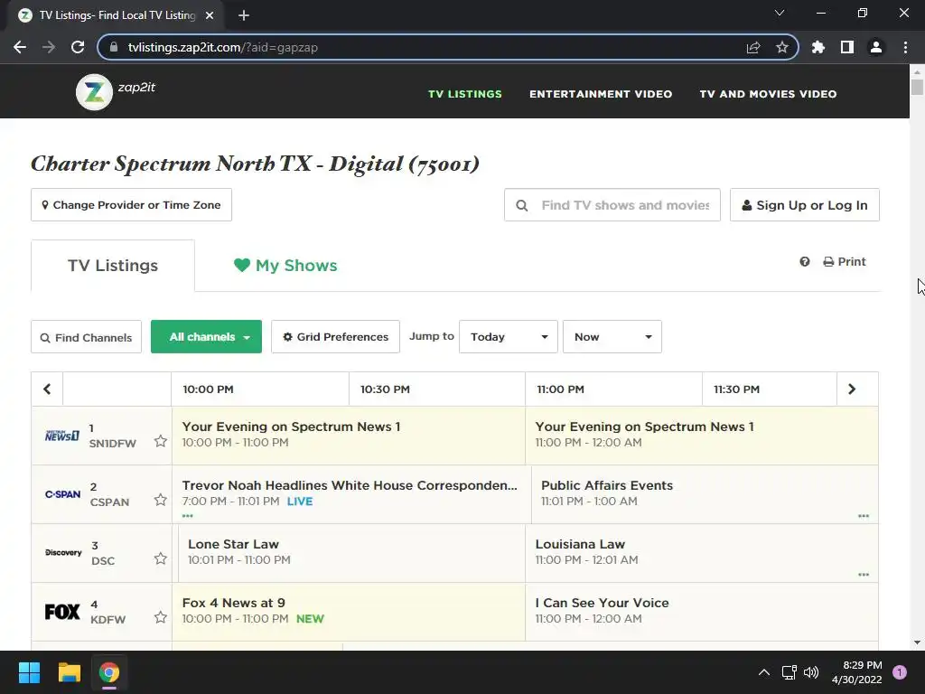Viewport: 925px width, 694px height.
Task: Show hidden system tray icons
Action: (764, 672)
